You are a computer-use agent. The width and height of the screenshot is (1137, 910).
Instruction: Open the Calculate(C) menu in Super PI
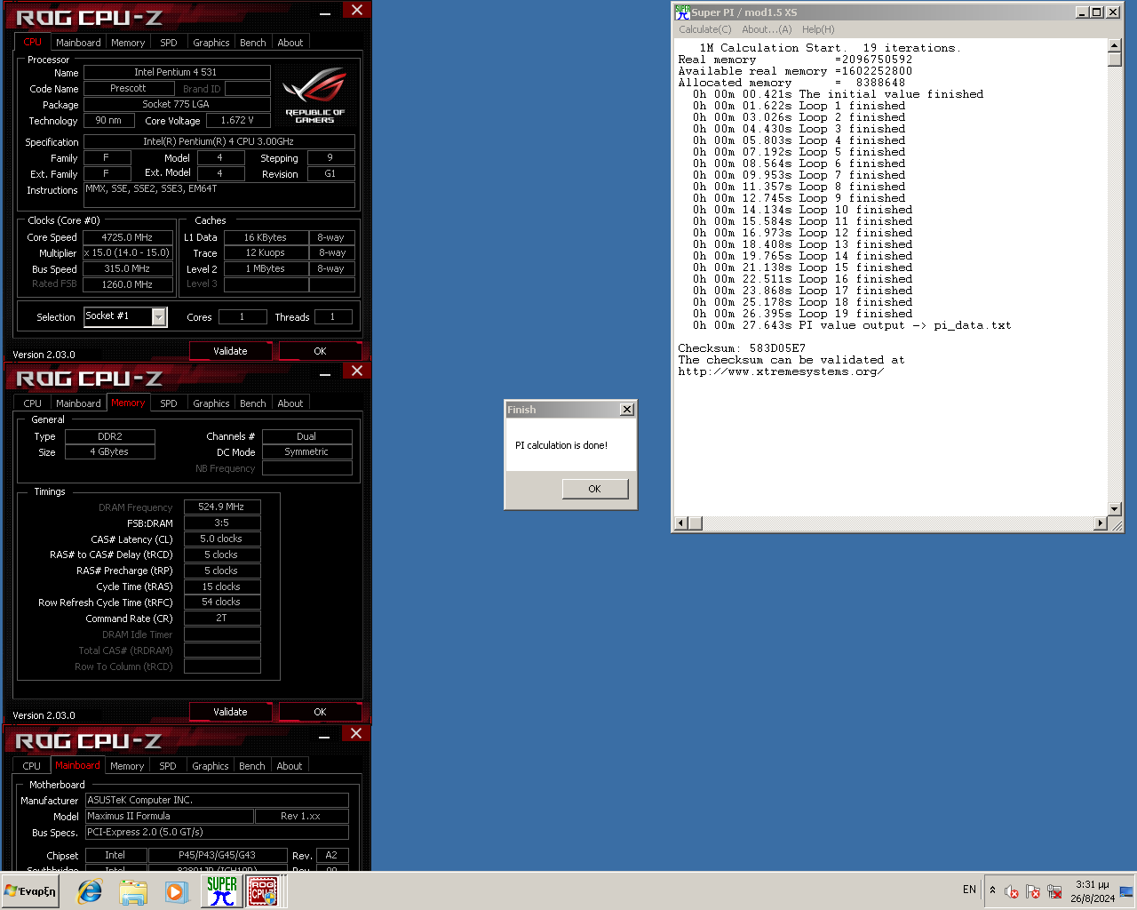705,29
